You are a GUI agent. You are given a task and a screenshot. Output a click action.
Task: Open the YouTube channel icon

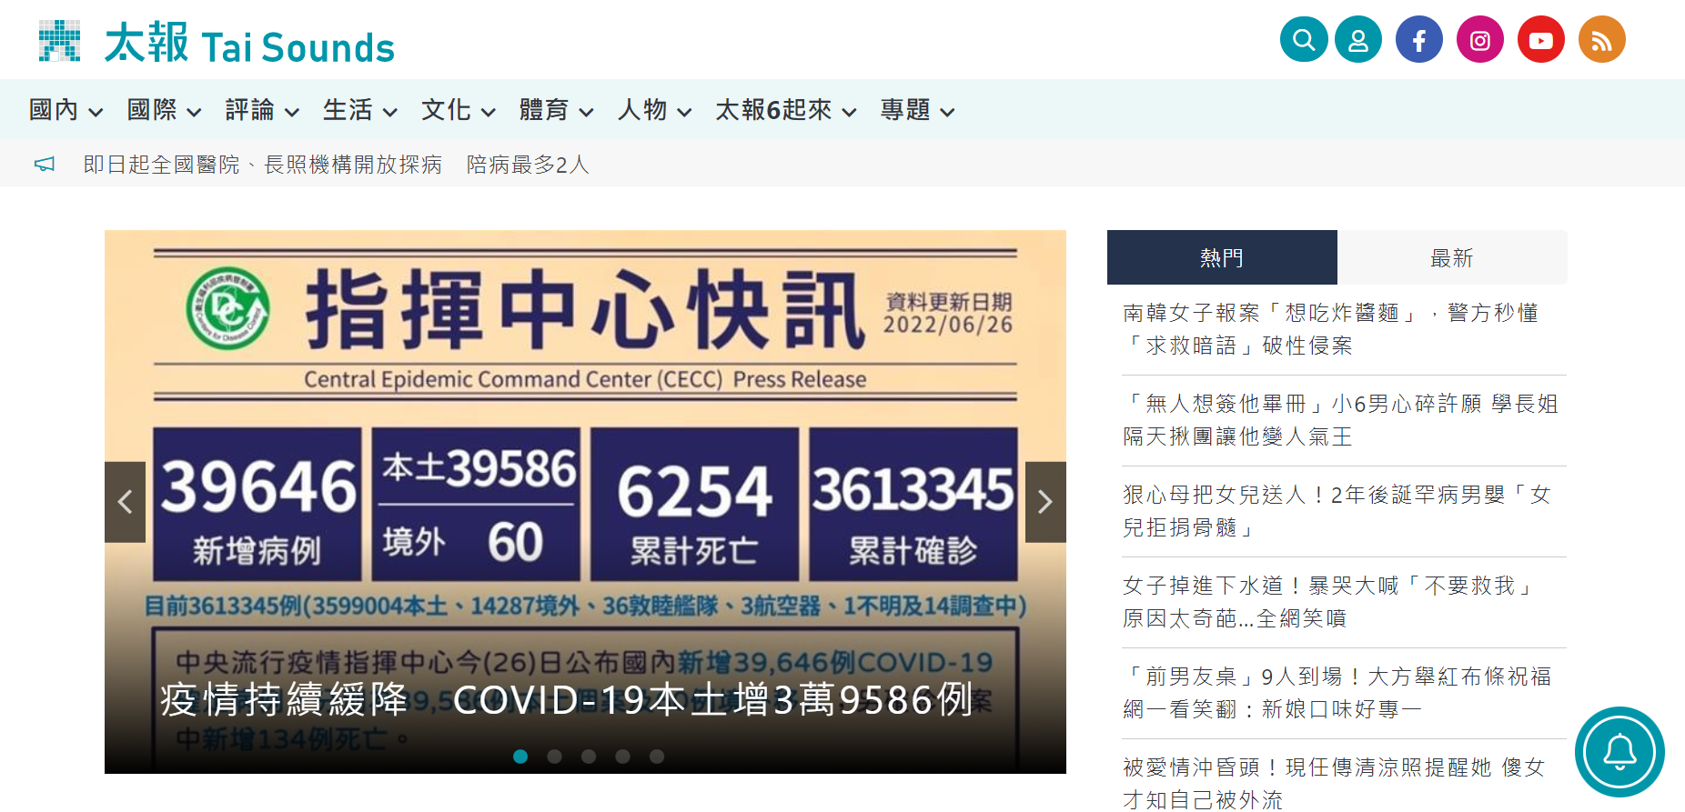pos(1541,39)
